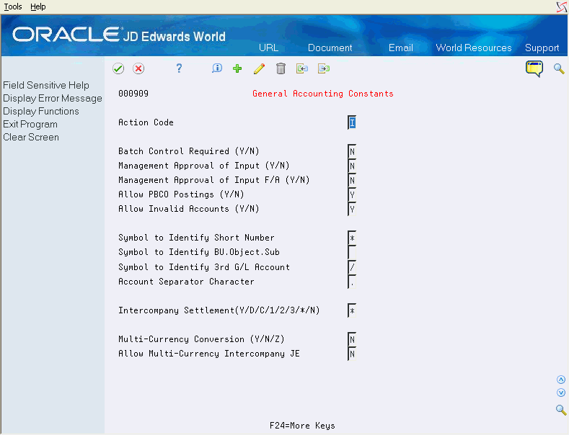
Task: Click Symbol to Identify 3rd G/L Account field
Action: pyautogui.click(x=352, y=267)
